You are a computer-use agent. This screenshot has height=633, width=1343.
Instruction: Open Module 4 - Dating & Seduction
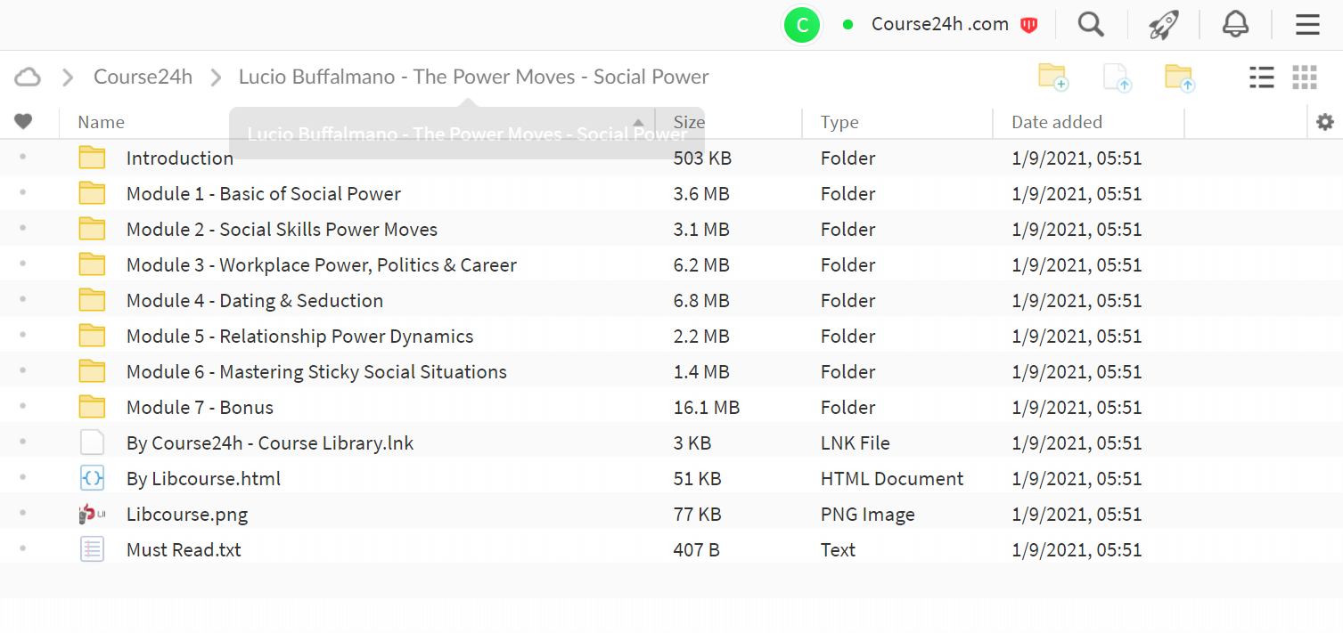255,300
